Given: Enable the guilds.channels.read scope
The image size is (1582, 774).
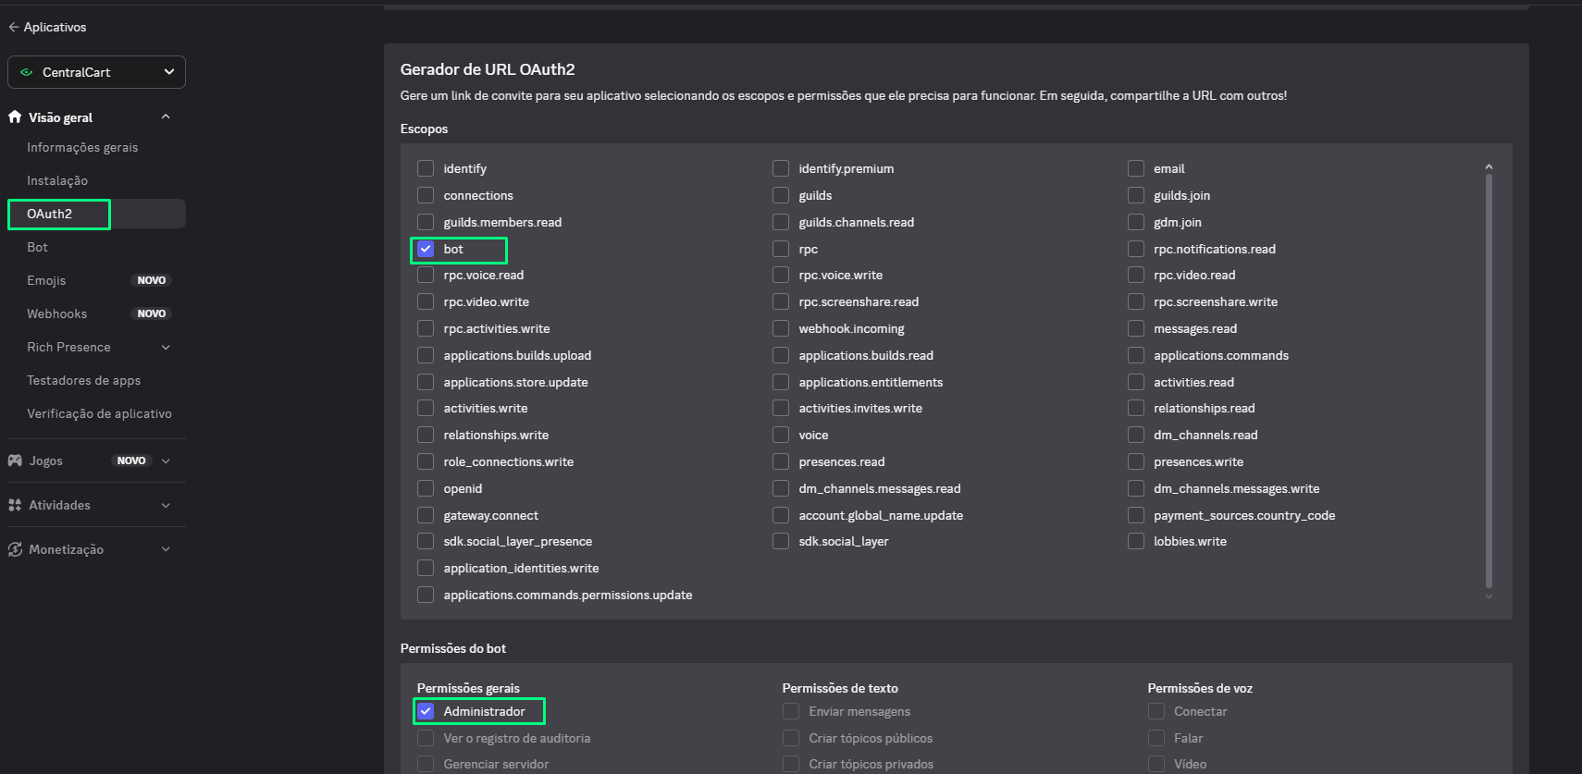Looking at the screenshot, I should pyautogui.click(x=781, y=222).
